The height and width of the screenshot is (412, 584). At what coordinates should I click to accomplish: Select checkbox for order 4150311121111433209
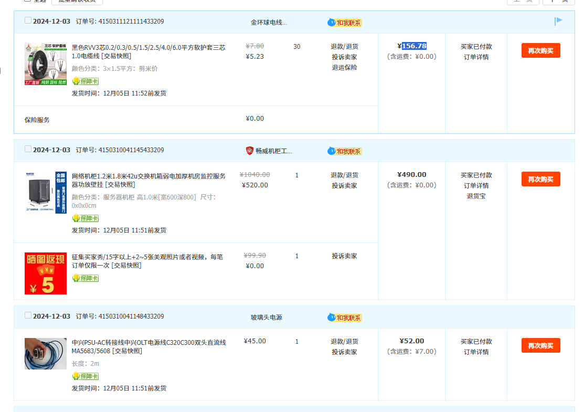coord(28,20)
